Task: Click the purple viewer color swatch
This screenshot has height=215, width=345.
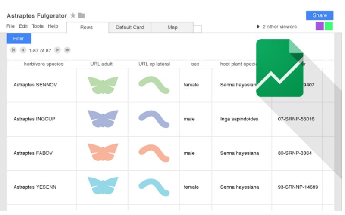Action: tap(320, 26)
